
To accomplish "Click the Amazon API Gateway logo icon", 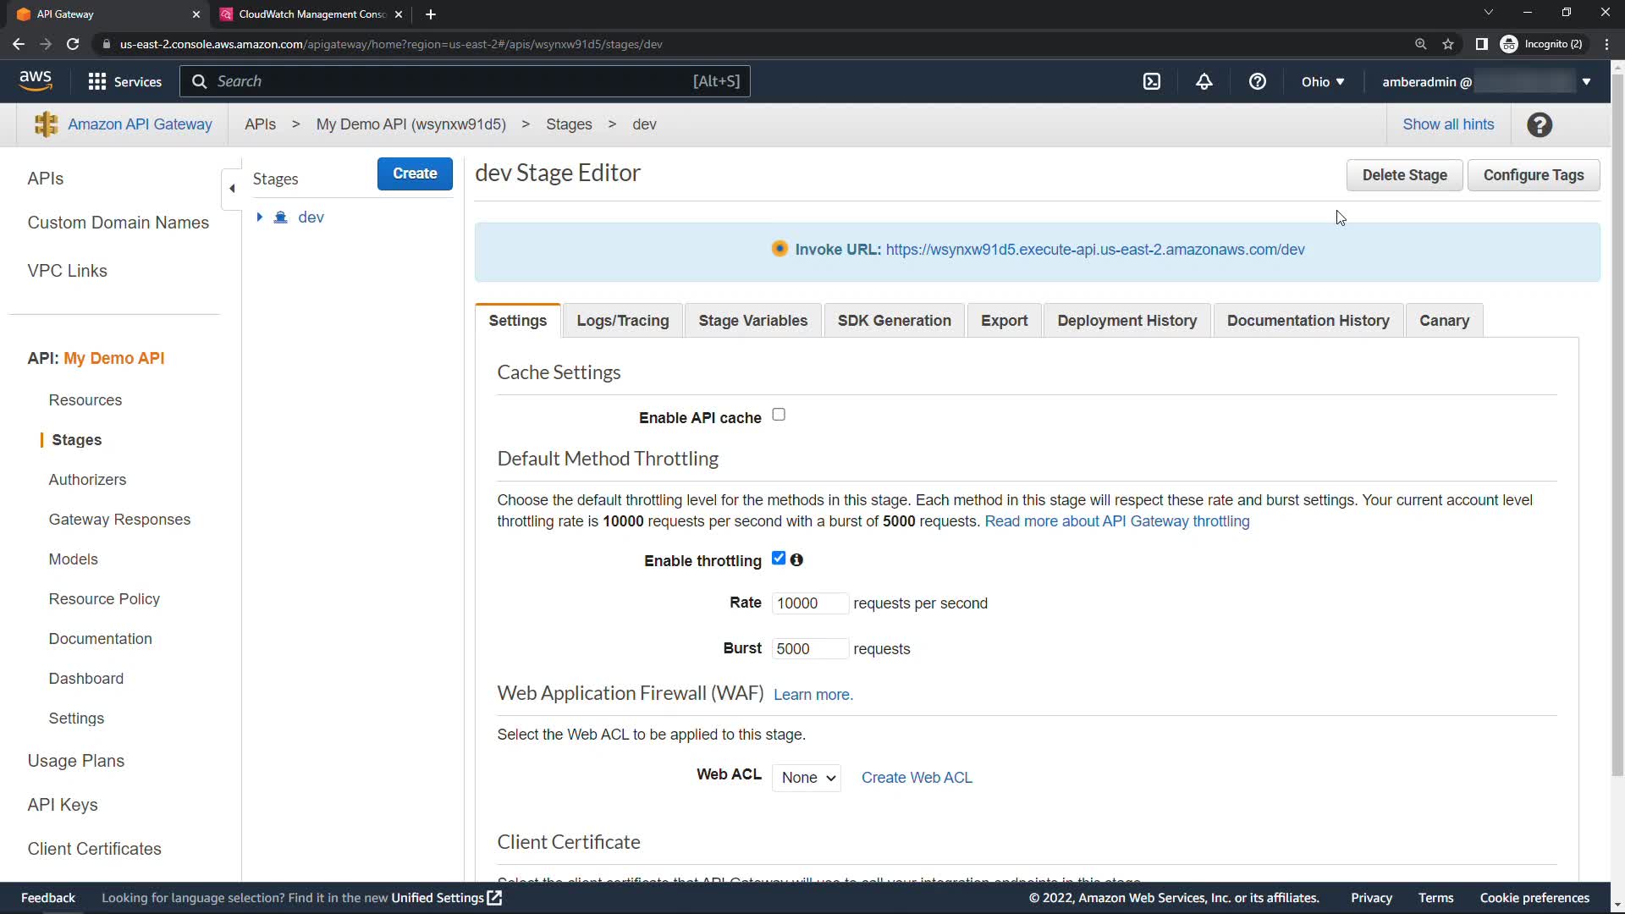I will coord(46,124).
